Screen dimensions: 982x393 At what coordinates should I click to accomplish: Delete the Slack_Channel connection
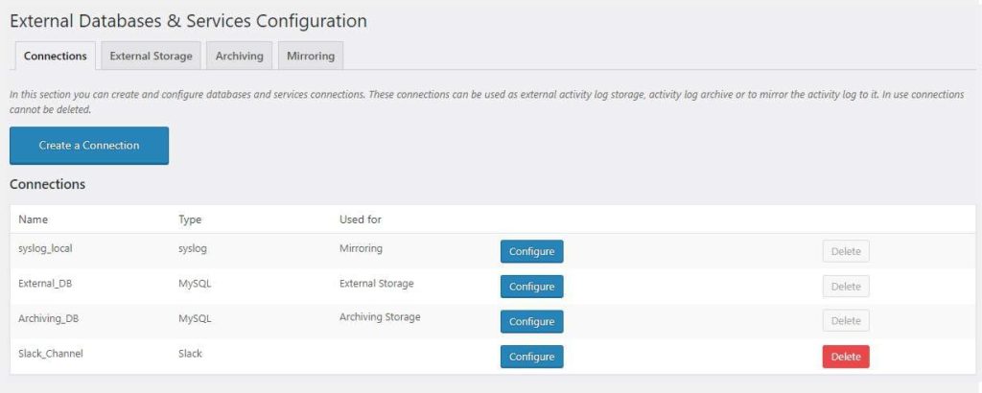[845, 357]
